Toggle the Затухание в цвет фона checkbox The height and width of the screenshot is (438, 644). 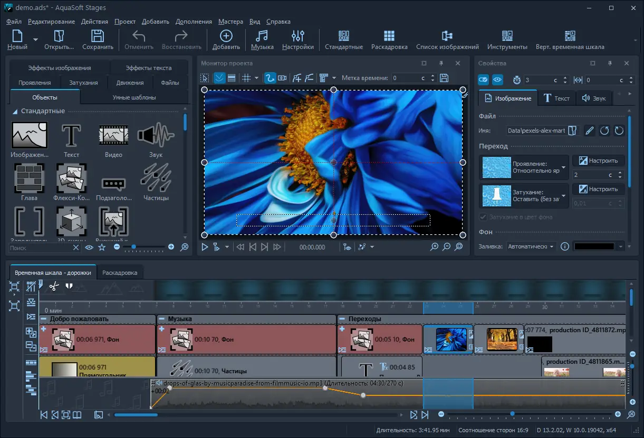483,217
